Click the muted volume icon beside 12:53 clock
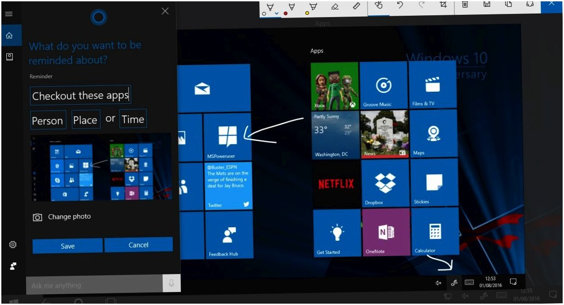Image resolution: width=564 pixels, height=305 pixels. point(439,283)
